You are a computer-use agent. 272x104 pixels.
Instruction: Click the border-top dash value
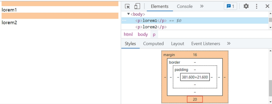coord(195,62)
